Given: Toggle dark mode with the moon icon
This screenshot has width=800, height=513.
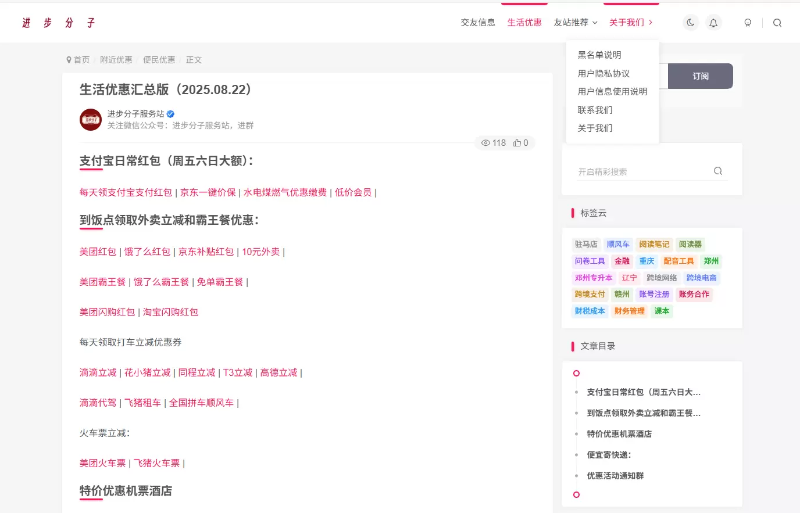Looking at the screenshot, I should coord(690,23).
